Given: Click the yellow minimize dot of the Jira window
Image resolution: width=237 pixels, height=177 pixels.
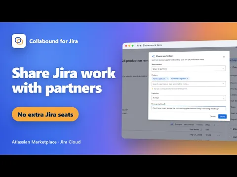Looking at the screenshot, I should pyautogui.click(x=129, y=46).
